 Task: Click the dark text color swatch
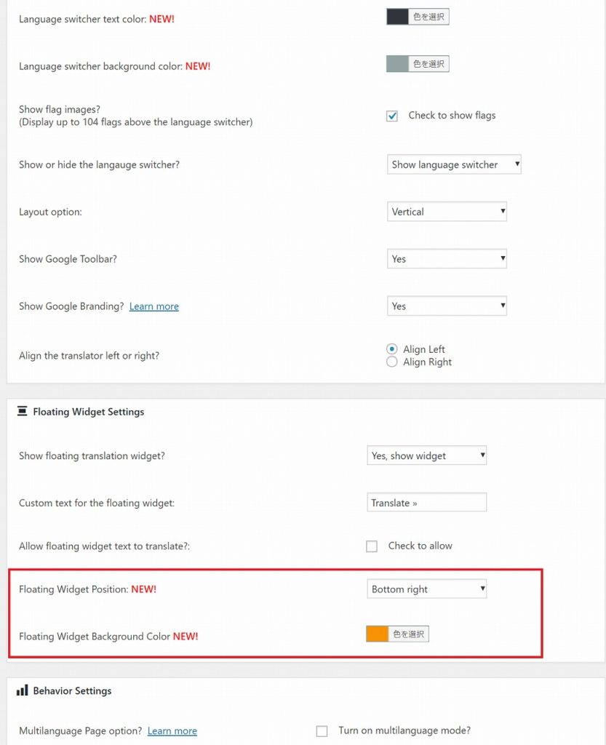397,17
